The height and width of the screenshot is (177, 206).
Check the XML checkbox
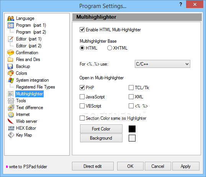click(x=131, y=97)
